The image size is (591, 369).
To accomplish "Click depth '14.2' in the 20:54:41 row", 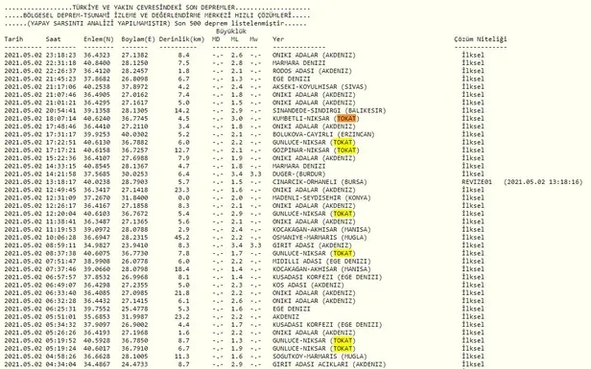I will pos(182,111).
